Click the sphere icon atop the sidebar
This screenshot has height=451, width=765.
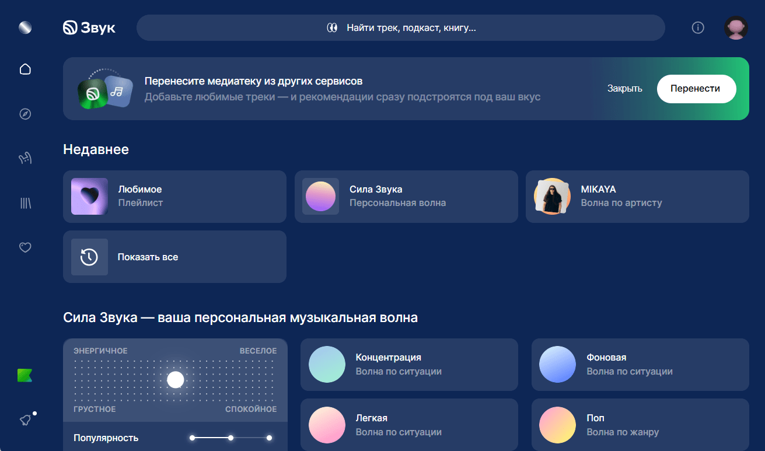25,27
